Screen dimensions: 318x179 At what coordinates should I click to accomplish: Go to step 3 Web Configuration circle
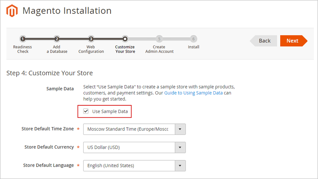(91, 39)
